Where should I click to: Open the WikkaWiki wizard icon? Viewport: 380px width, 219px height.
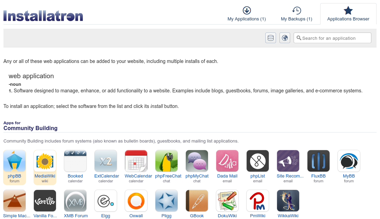click(288, 201)
